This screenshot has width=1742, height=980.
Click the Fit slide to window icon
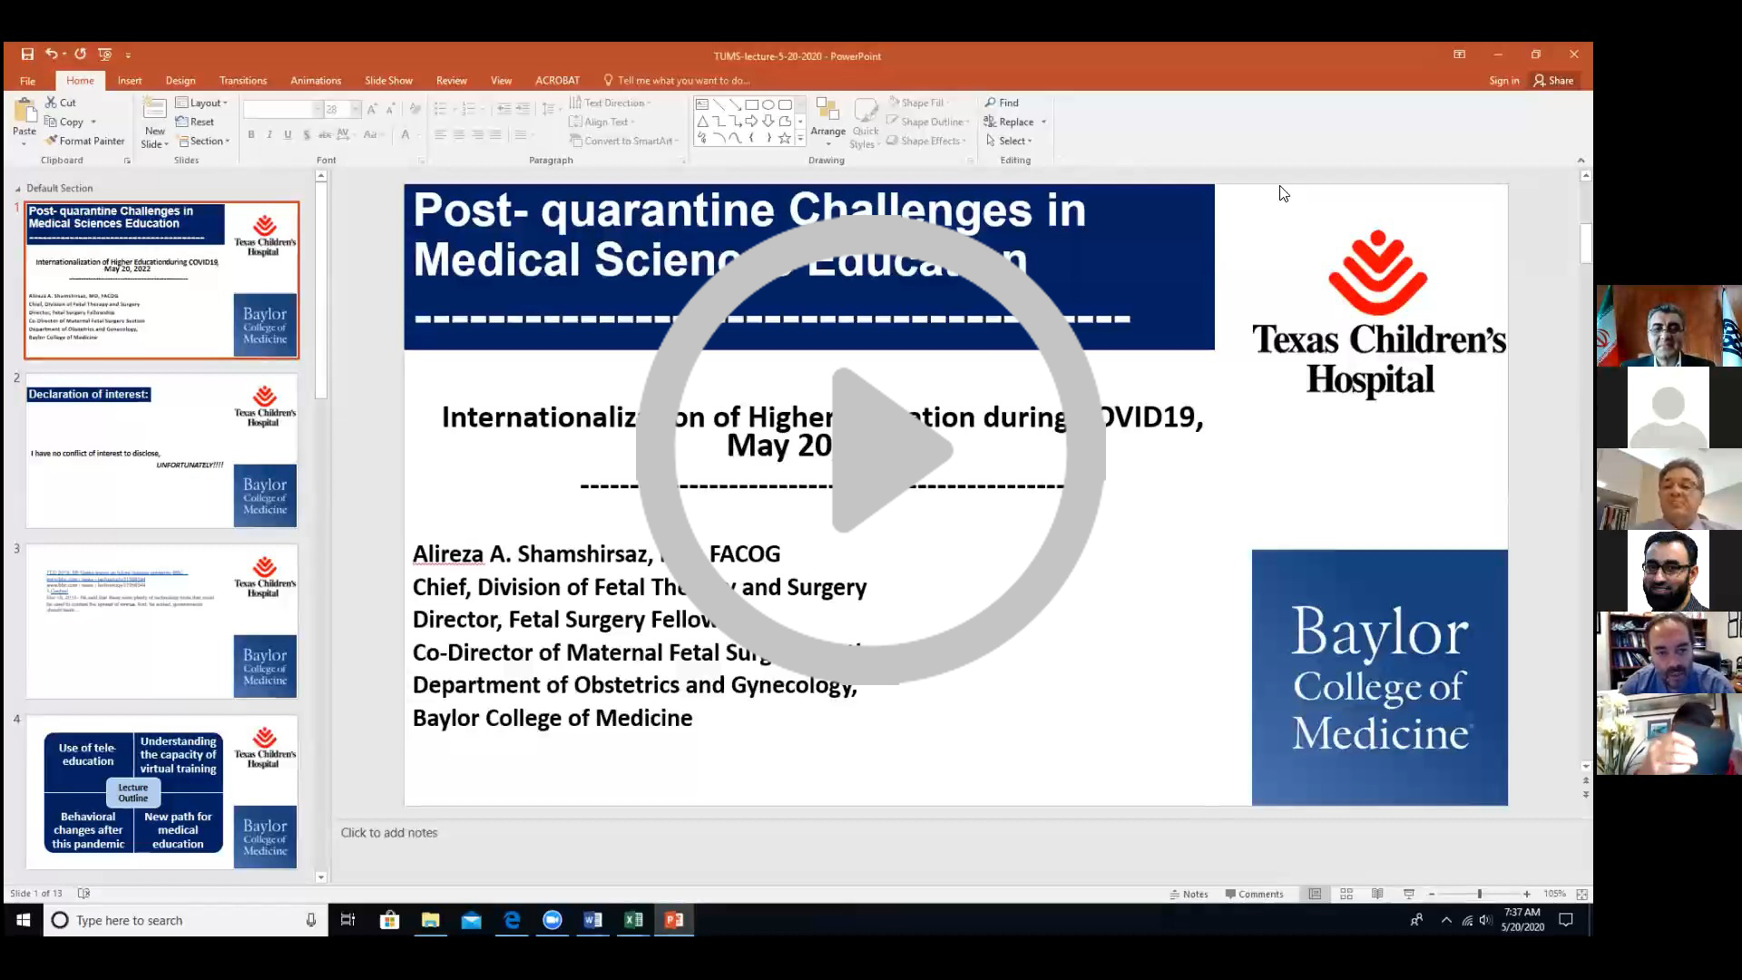1581,894
